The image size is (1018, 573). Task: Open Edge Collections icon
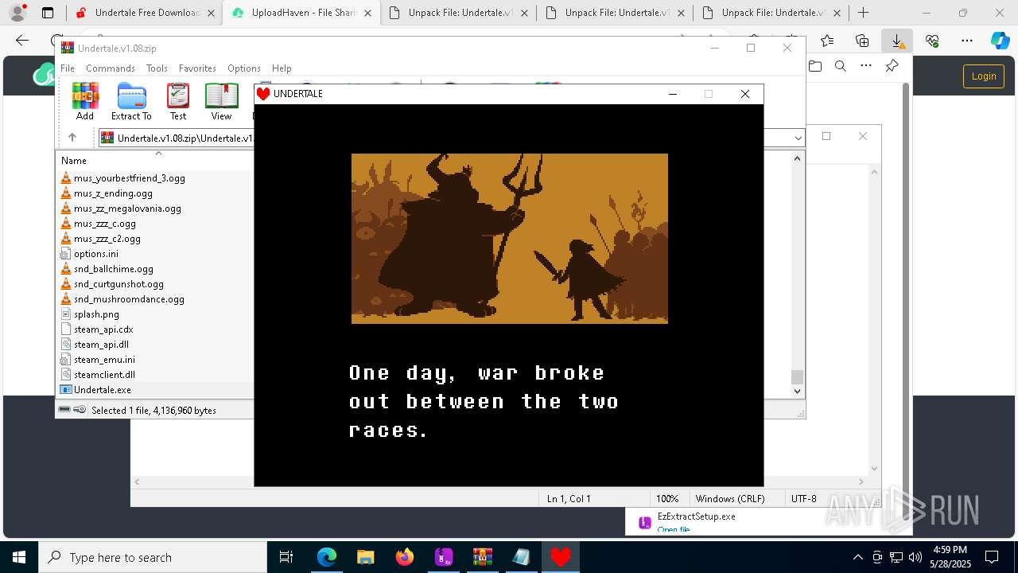(862, 41)
